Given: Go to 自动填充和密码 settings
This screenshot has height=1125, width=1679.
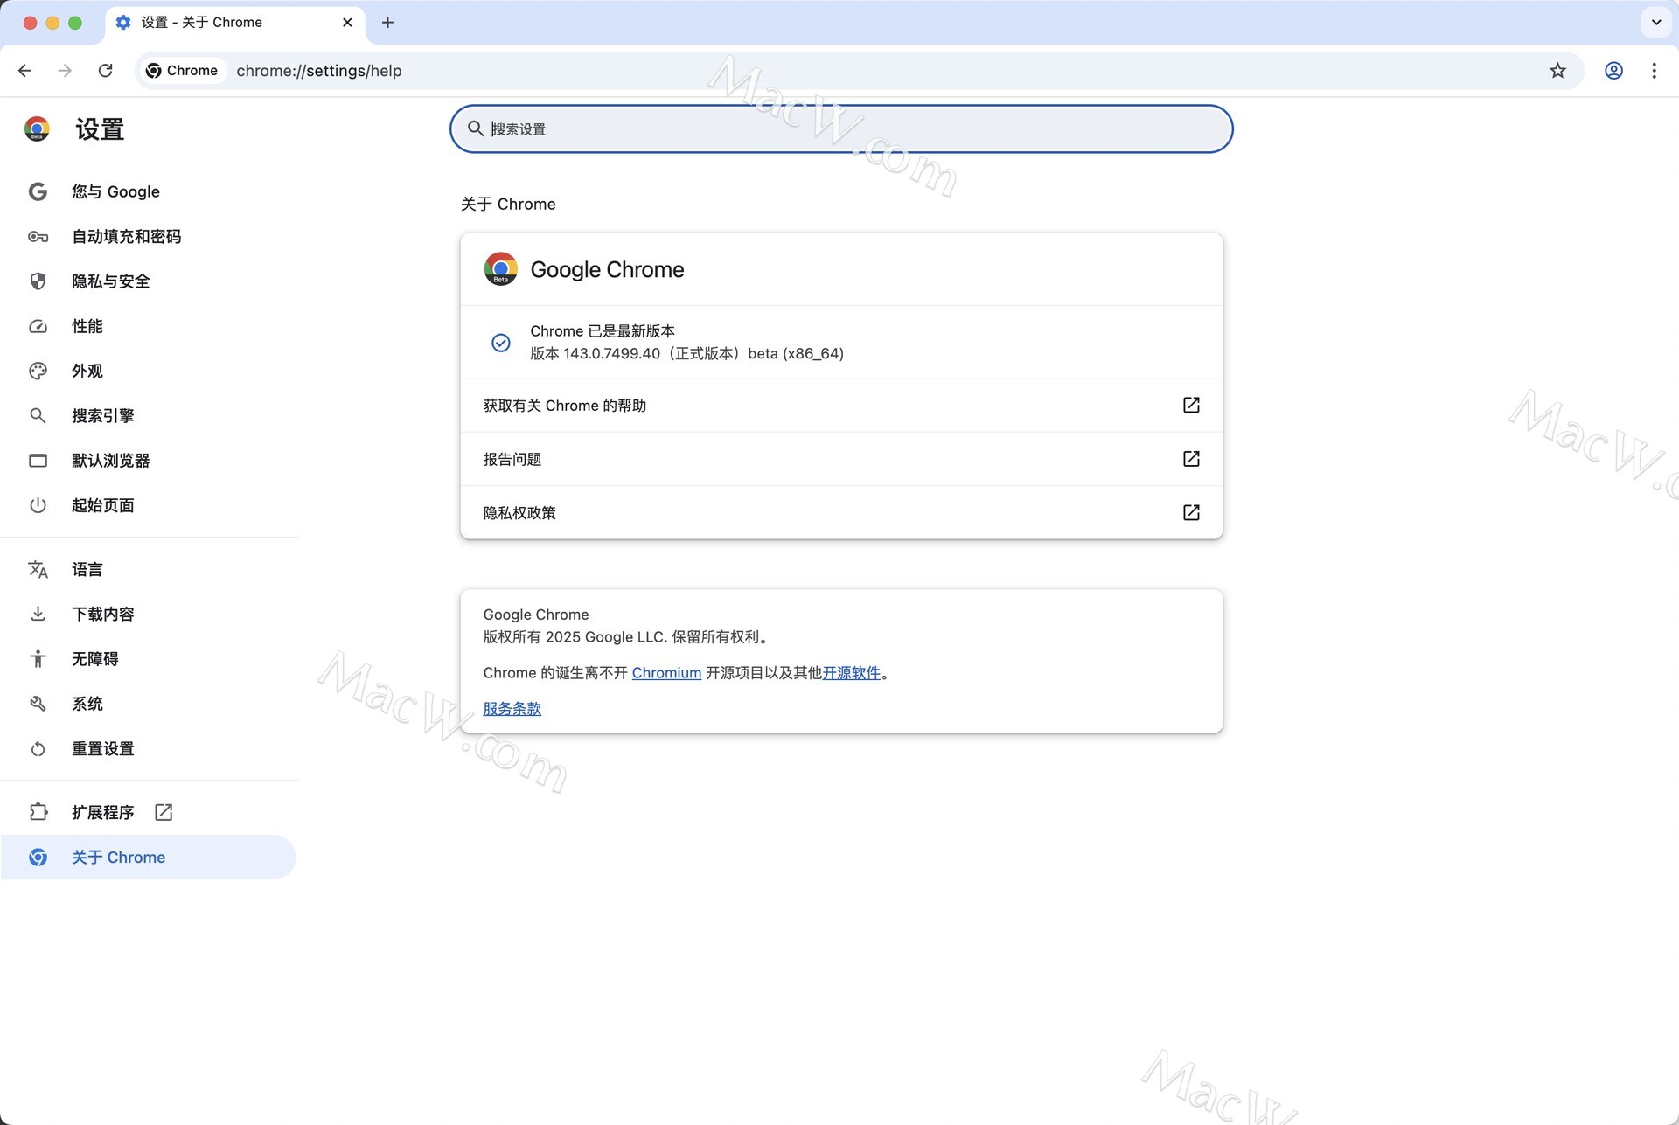Looking at the screenshot, I should tap(126, 237).
